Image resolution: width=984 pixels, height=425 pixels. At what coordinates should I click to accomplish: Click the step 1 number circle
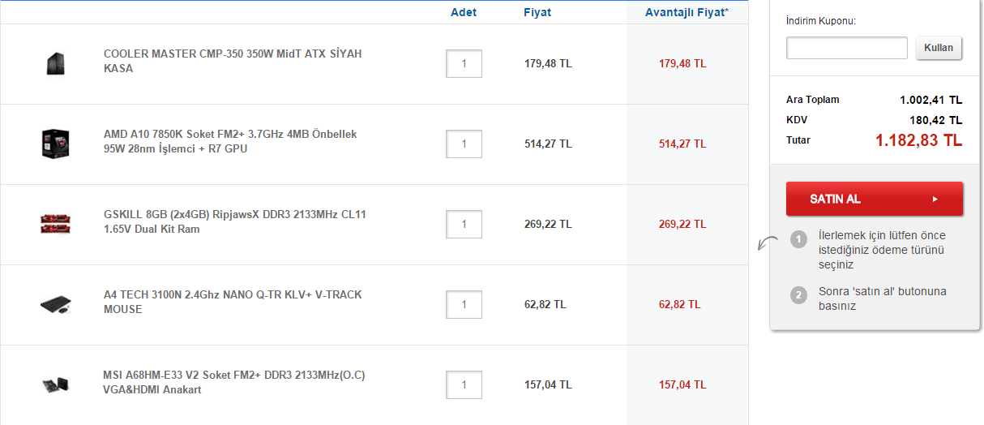[x=798, y=239]
